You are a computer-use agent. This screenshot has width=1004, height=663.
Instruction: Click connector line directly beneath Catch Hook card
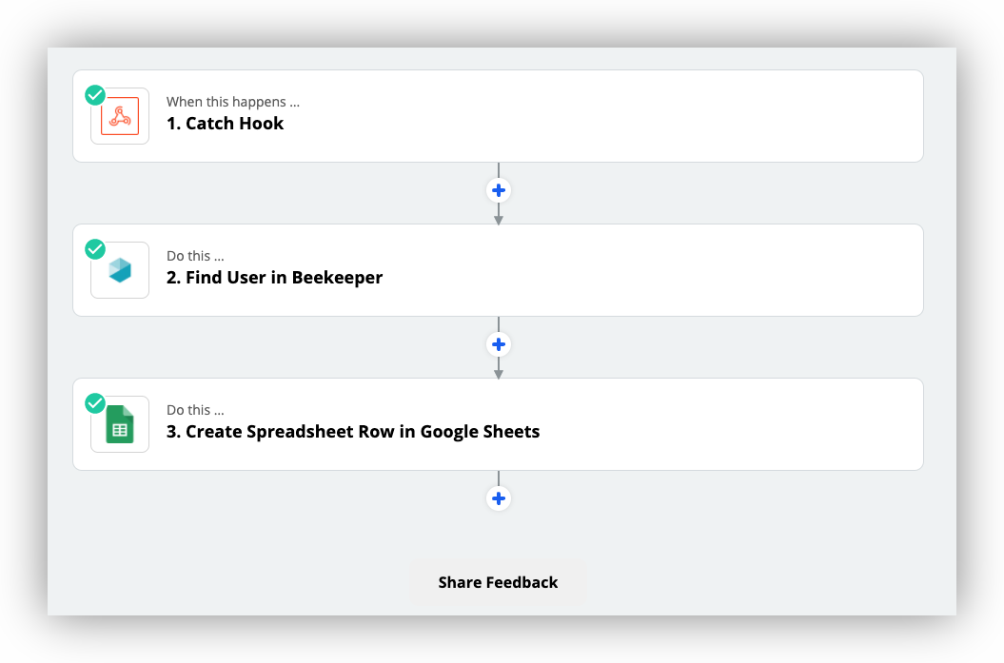pos(498,169)
